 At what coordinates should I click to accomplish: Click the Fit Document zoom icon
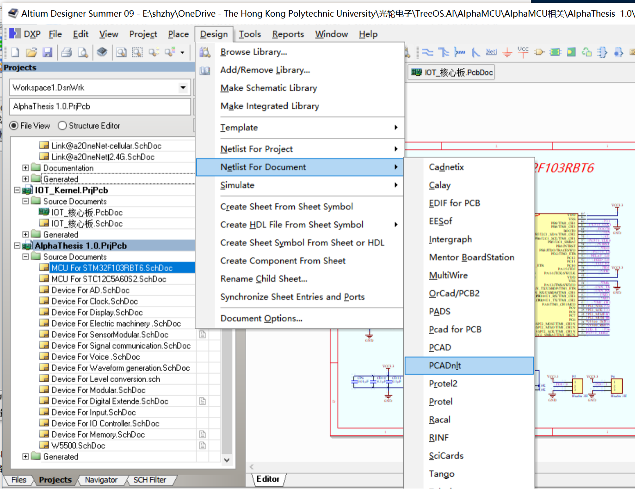tap(121, 53)
